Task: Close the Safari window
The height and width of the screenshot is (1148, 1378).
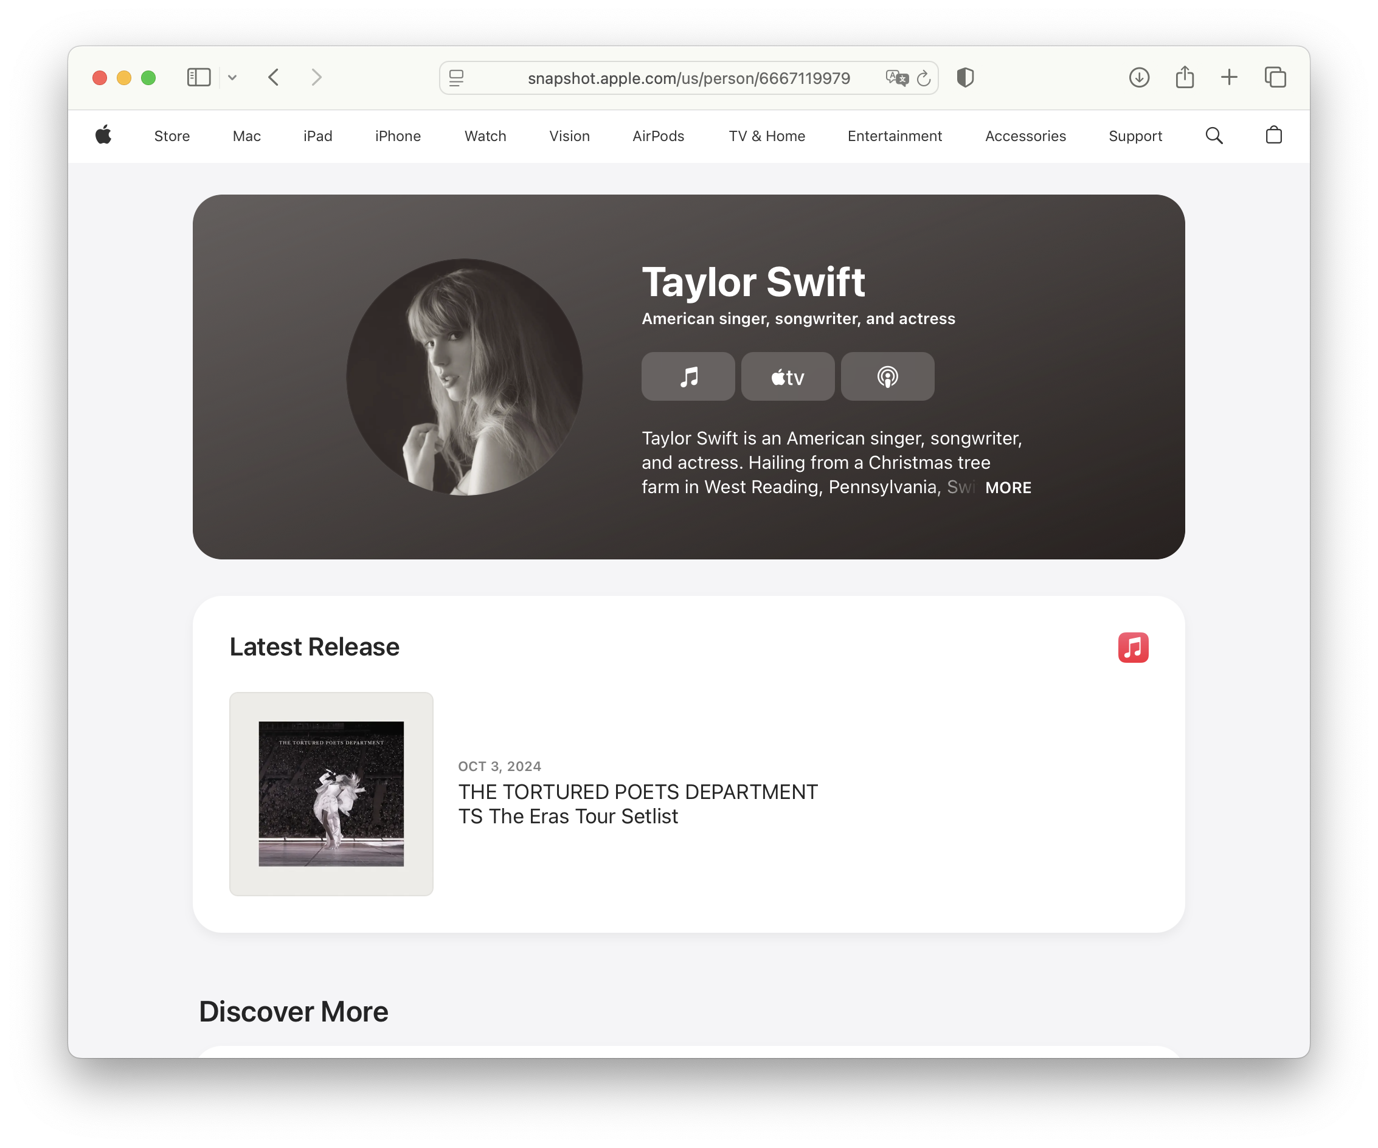Action: [100, 78]
